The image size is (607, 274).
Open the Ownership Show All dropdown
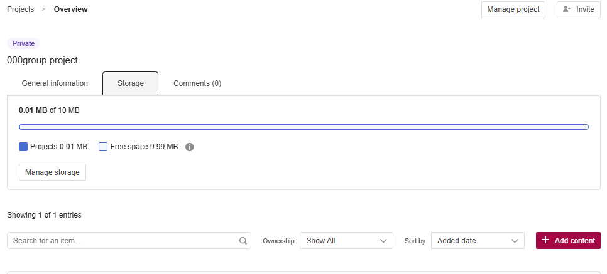(346, 240)
